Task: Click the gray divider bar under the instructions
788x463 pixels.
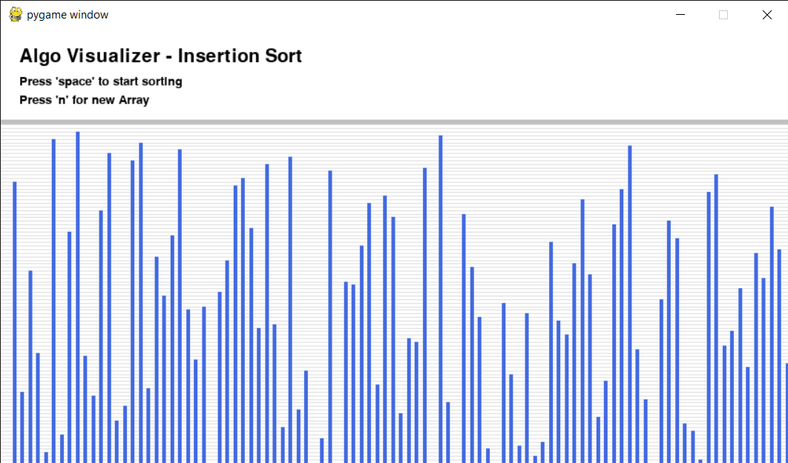Action: click(x=394, y=122)
